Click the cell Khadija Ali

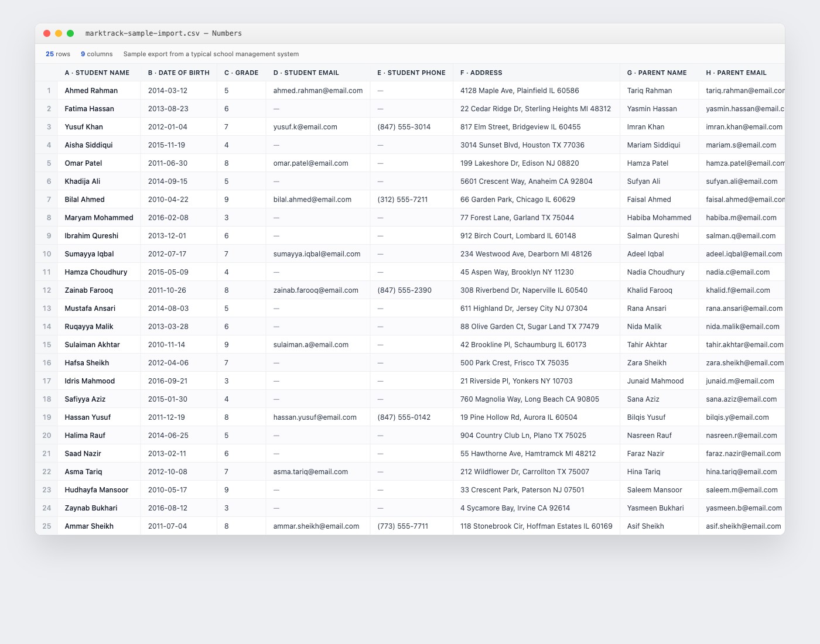point(100,181)
